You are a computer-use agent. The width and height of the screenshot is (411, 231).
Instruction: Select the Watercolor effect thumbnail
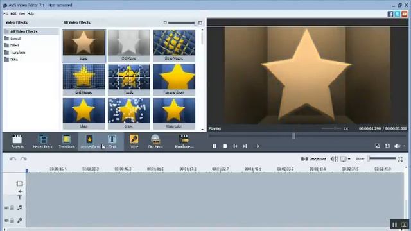tap(174, 114)
